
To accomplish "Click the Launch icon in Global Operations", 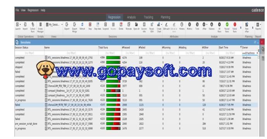I will [17, 25].
